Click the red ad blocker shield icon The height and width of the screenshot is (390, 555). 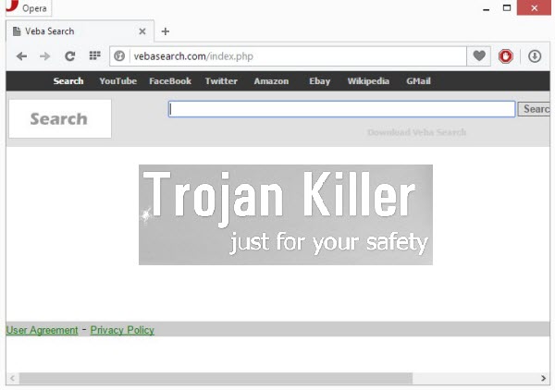coord(506,56)
